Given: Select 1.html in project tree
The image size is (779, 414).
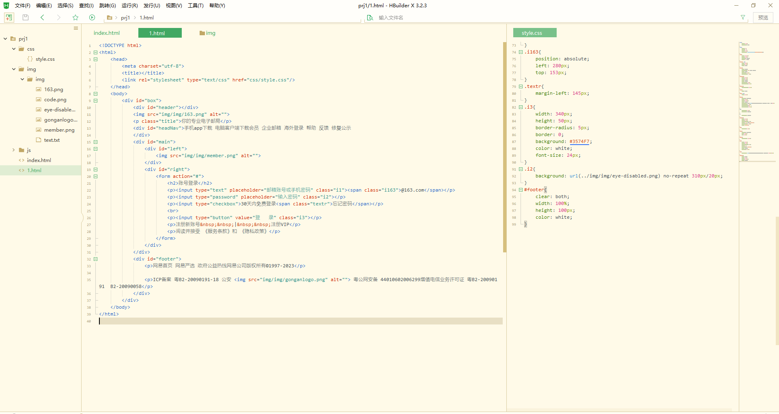Looking at the screenshot, I should pos(34,171).
